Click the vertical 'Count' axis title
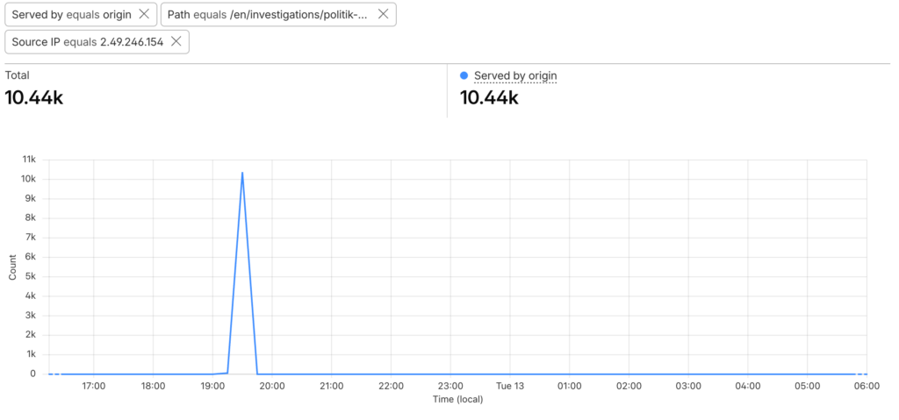The height and width of the screenshot is (420, 899). point(12,267)
